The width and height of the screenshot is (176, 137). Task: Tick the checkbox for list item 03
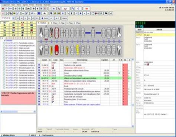click(x=4, y=48)
